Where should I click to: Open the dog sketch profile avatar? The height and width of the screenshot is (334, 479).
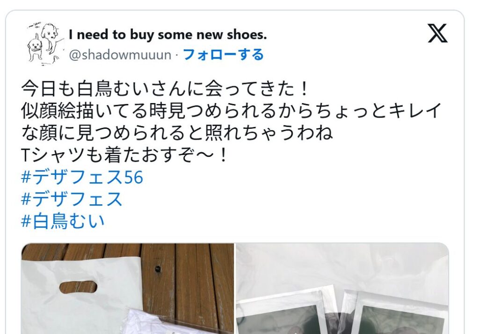(46, 44)
